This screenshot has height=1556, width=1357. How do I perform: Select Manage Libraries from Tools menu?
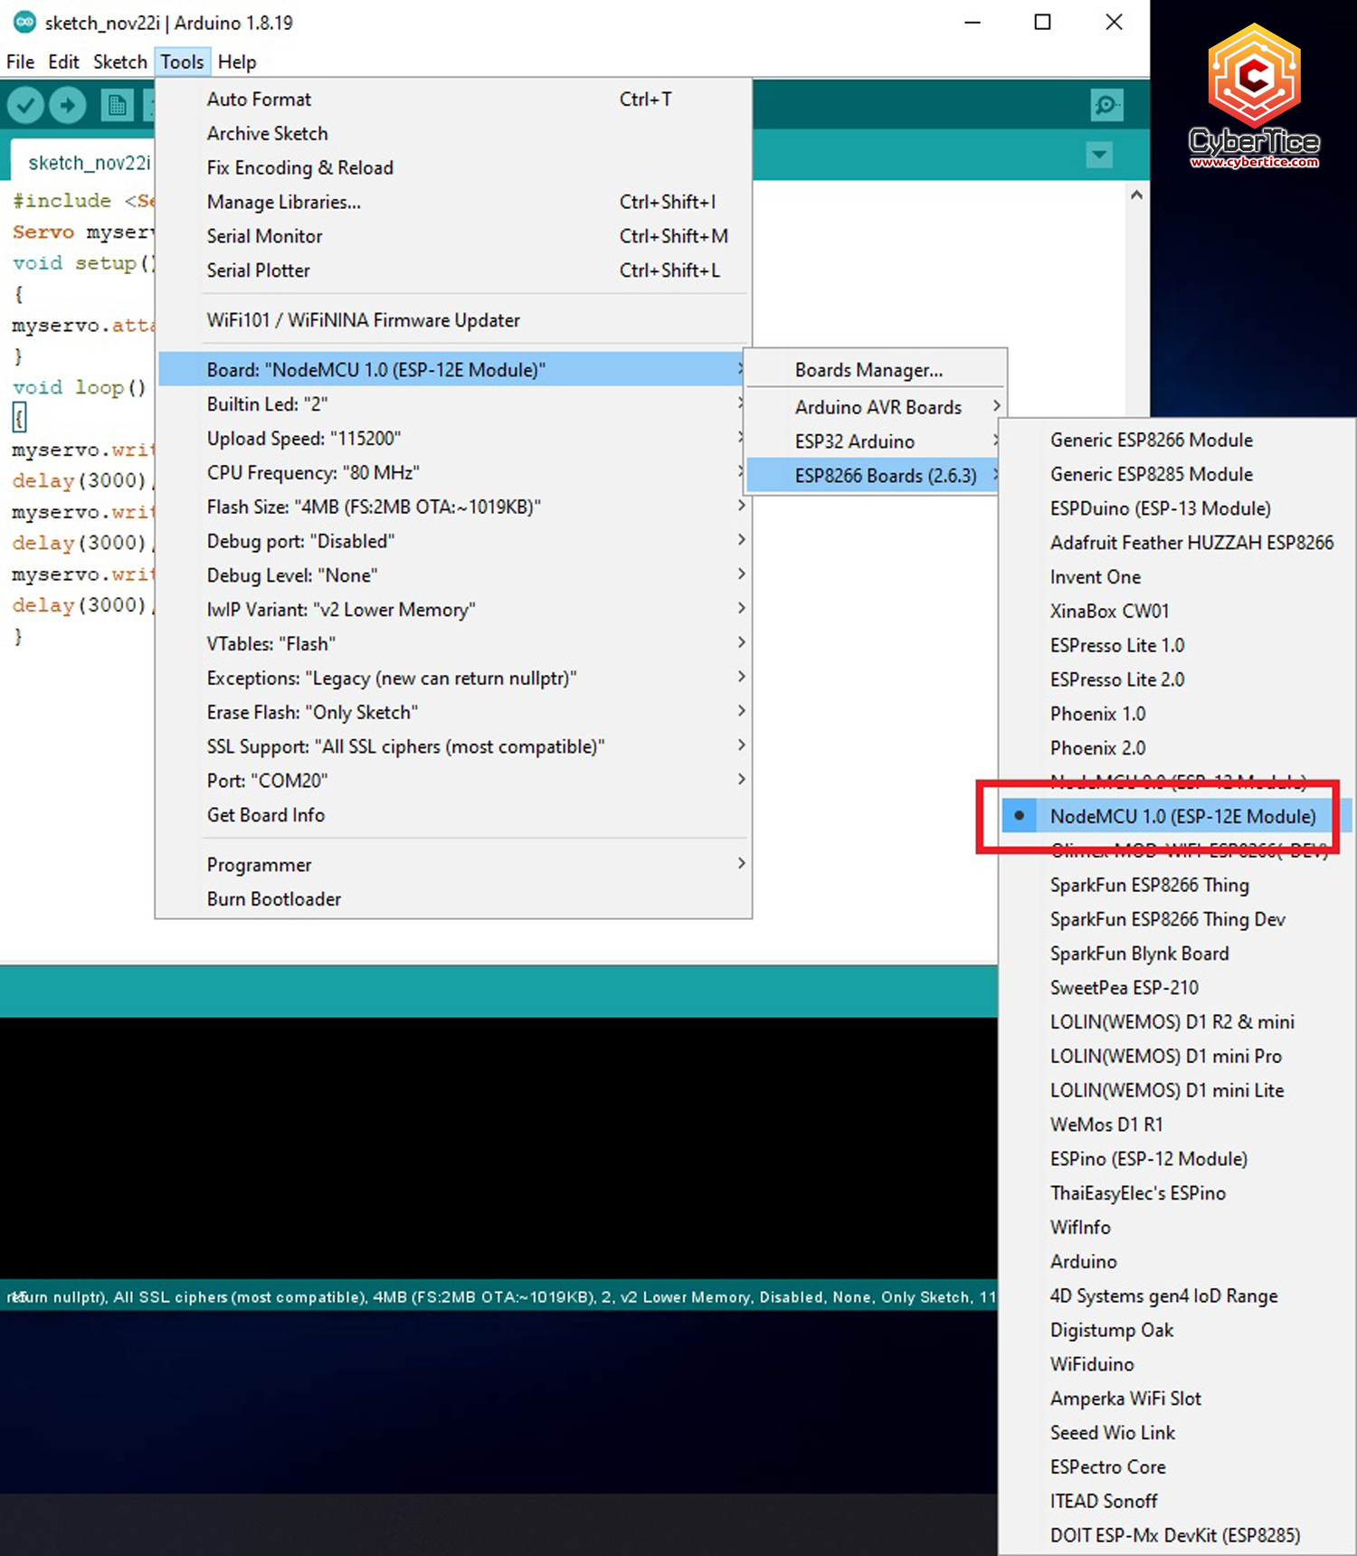283,203
